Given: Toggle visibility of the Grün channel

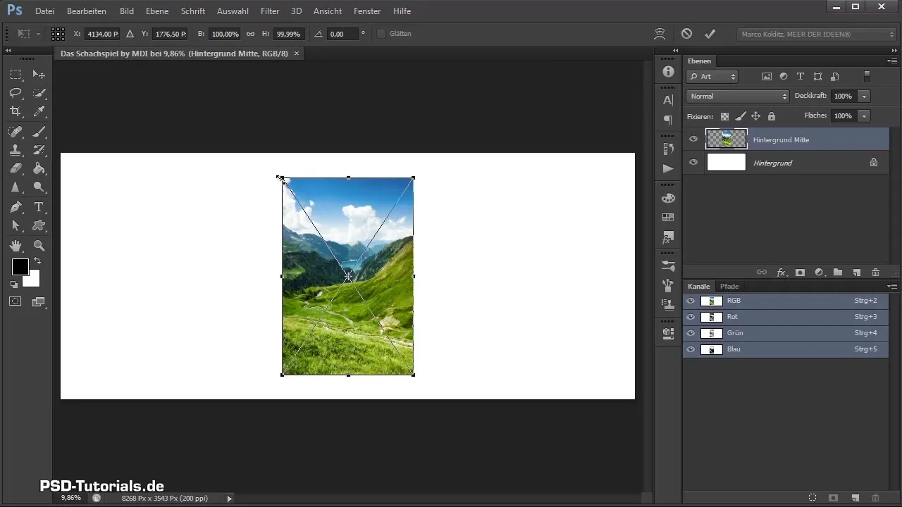Looking at the screenshot, I should click(691, 333).
